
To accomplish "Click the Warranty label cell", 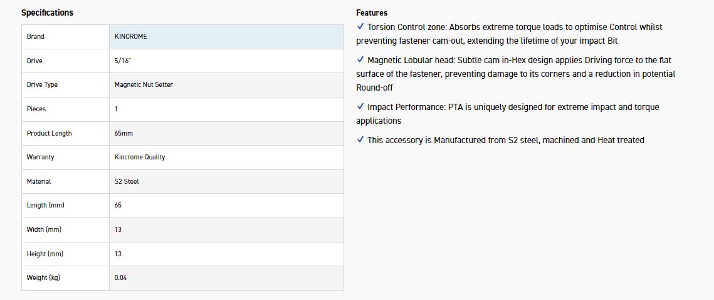I will click(x=40, y=157).
